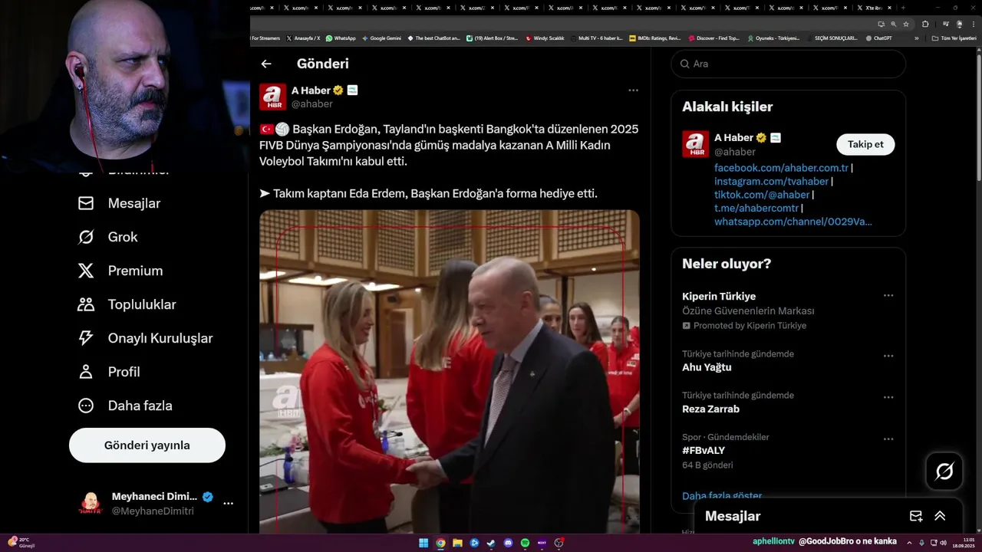
Task: Open more options for #FBvALY trend
Action: click(x=888, y=439)
